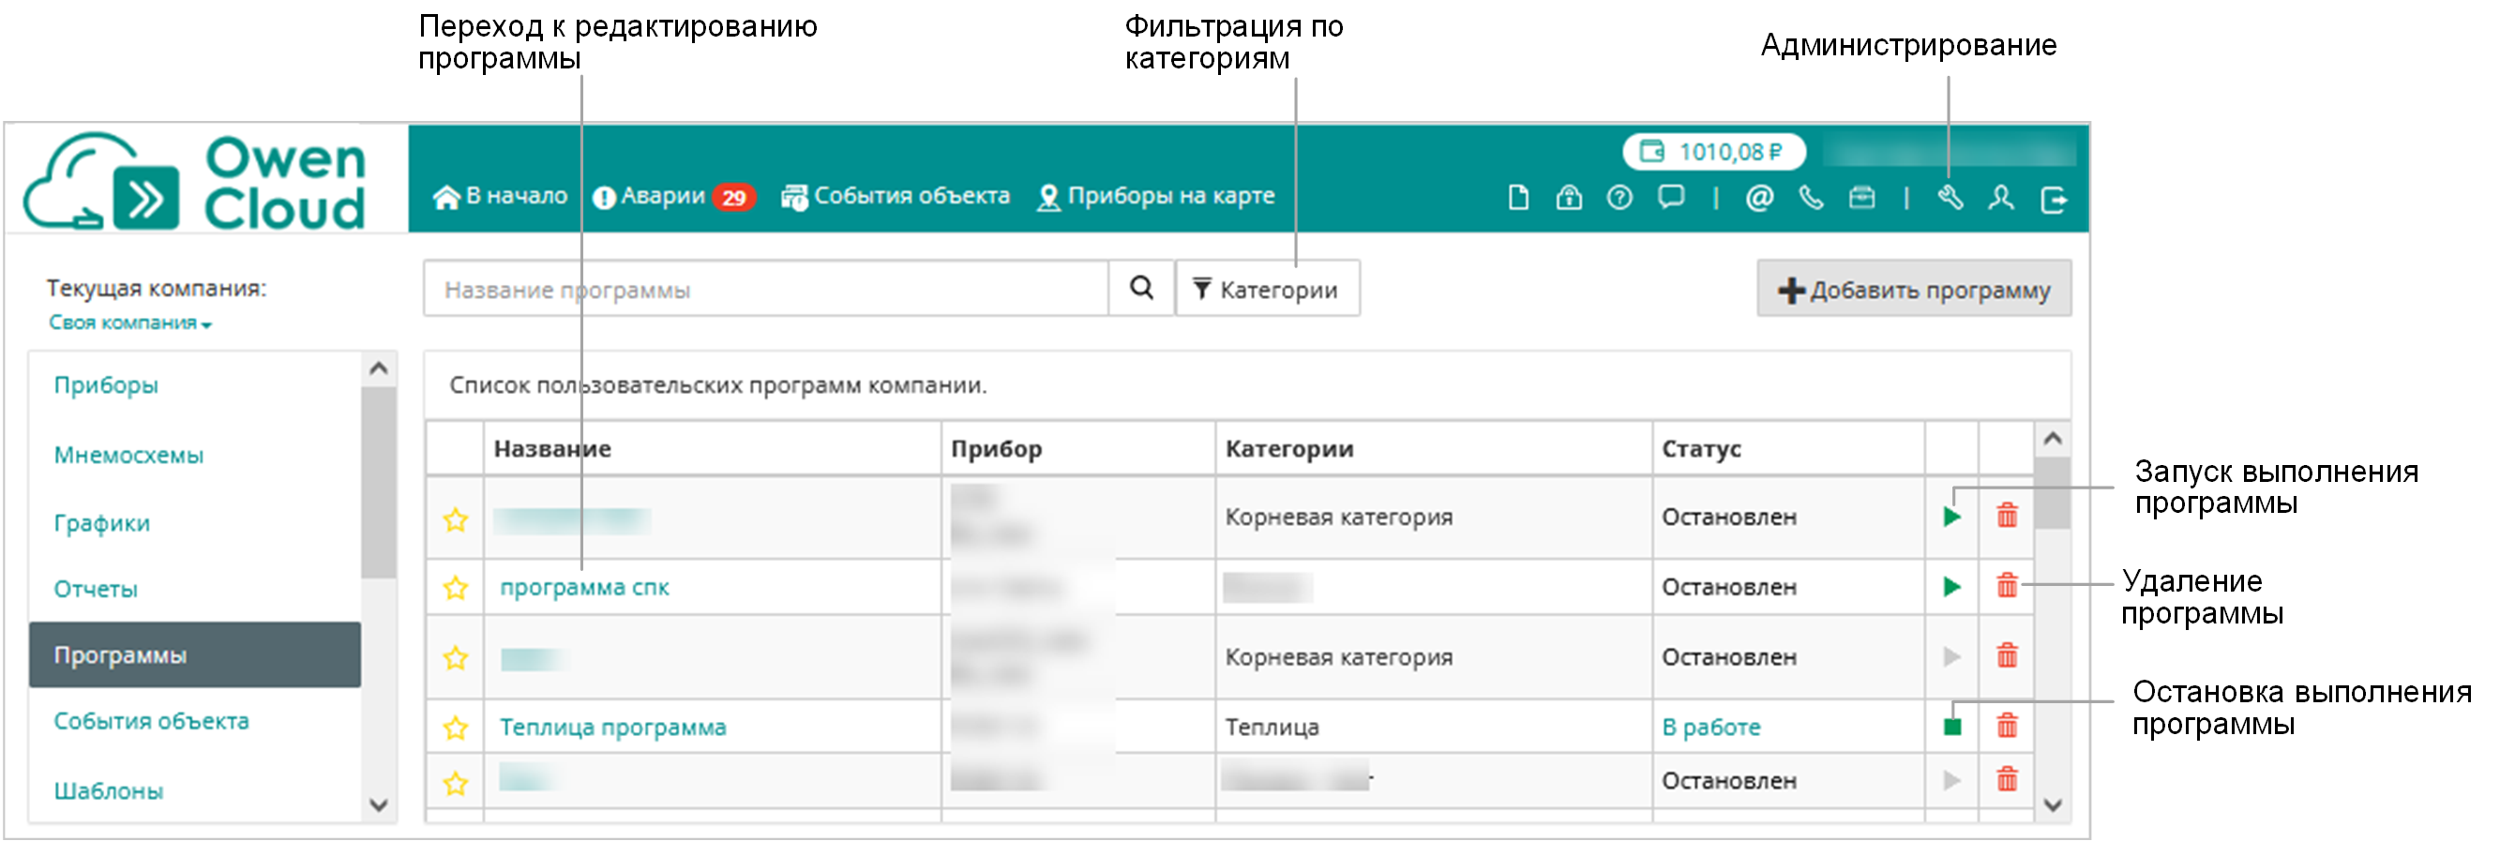The image size is (2500, 841).
Task: Open the 'Категории' filter dropdown
Action: 1267,289
